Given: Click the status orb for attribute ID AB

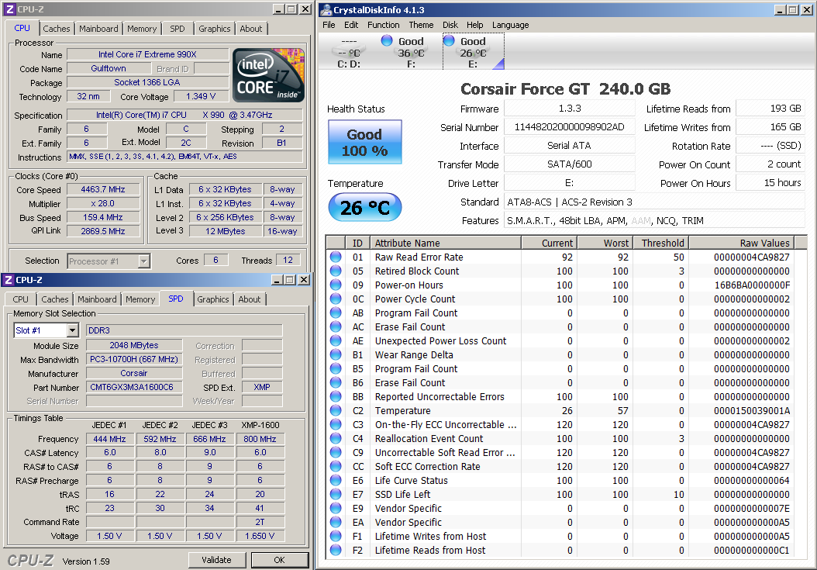Looking at the screenshot, I should pyautogui.click(x=336, y=313).
